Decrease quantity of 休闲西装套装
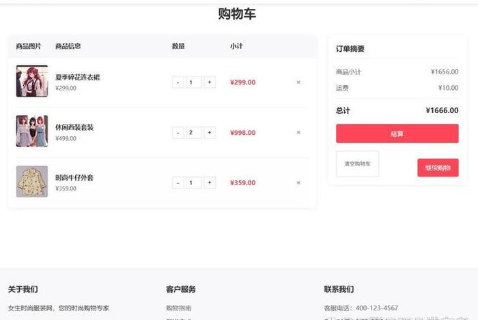 pyautogui.click(x=178, y=133)
